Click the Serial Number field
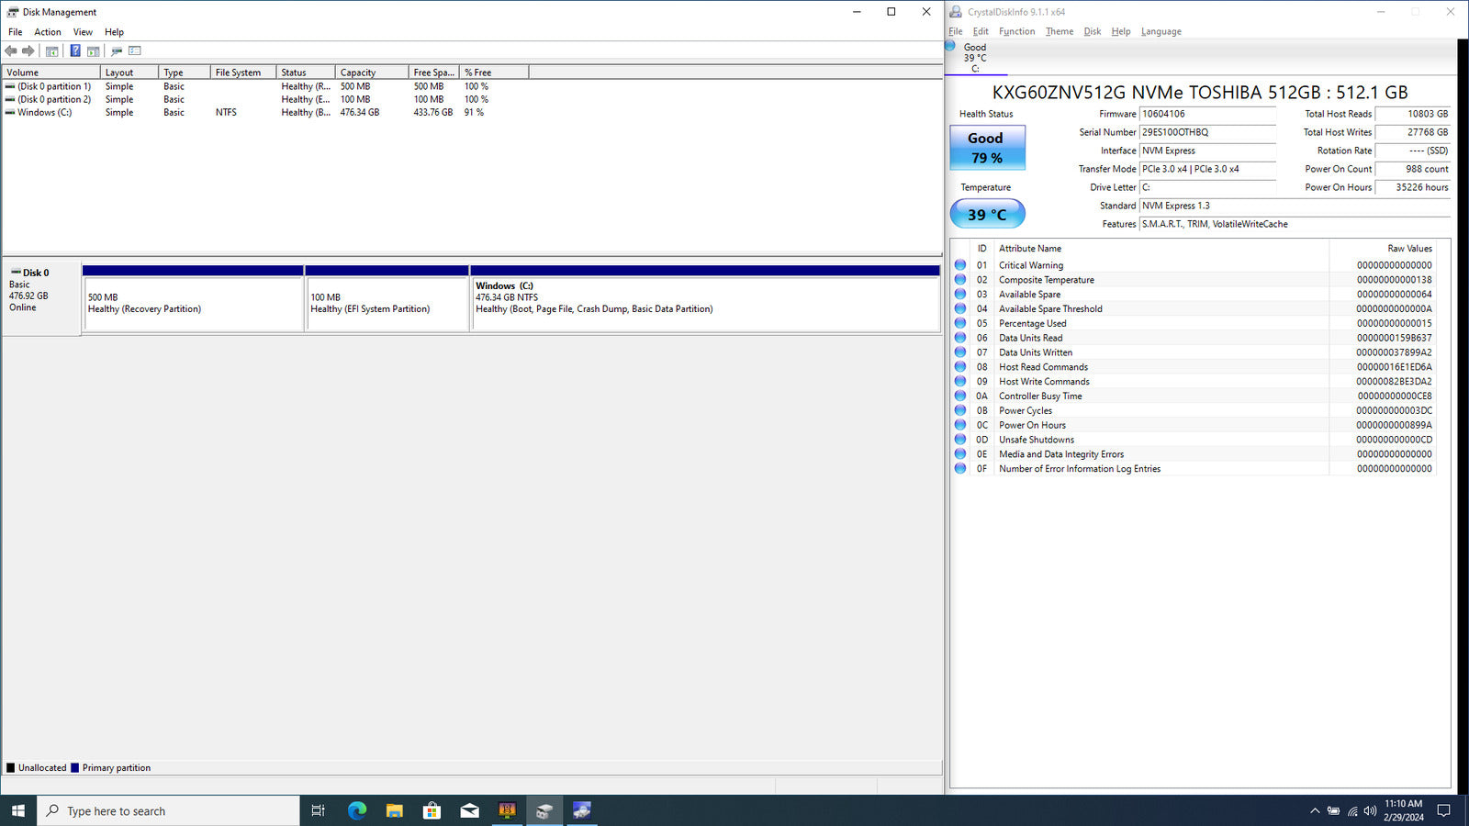 click(1207, 132)
